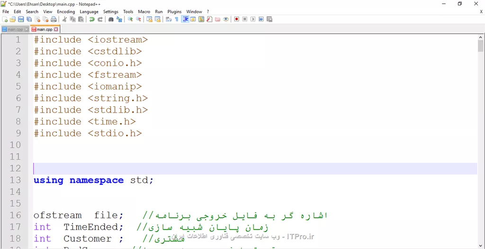
Task: Click the scrollbar up arrow
Action: [480, 37]
